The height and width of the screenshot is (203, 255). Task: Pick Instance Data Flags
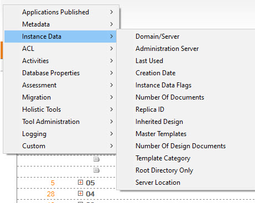(186, 85)
